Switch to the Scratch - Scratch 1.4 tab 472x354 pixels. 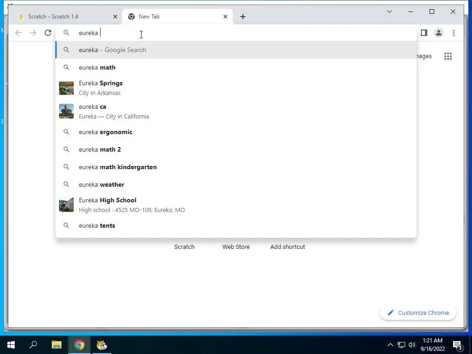tap(65, 17)
